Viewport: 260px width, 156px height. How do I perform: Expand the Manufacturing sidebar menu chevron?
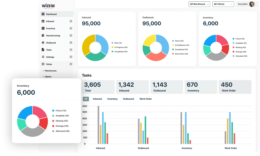click(x=71, y=36)
